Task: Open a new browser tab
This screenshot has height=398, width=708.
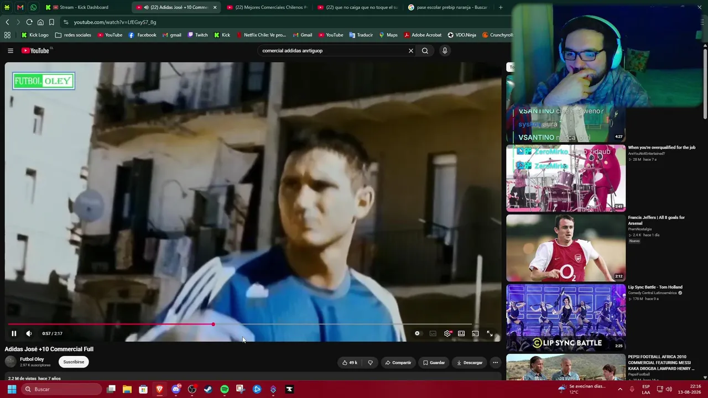Action: pos(501,7)
